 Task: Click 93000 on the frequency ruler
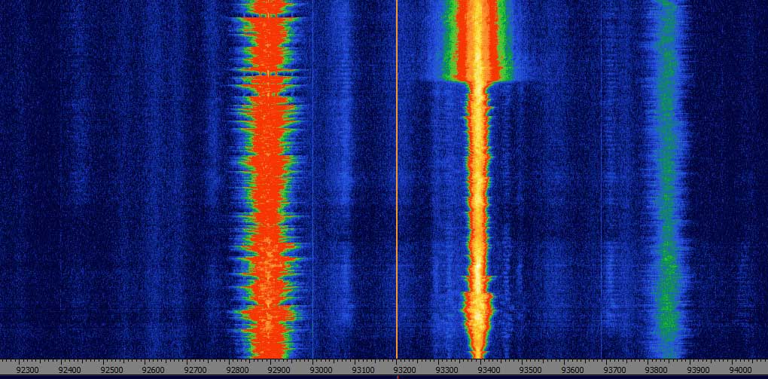322,370
